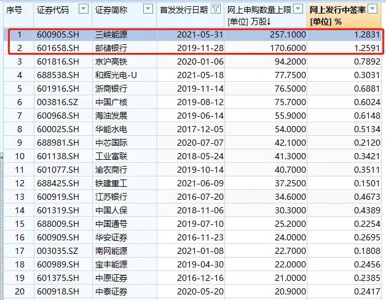Viewport: 386px width, 300px height.
Task: Expand the 网上申购数量上限 column dropdown arrow
Action: tap(298, 9)
